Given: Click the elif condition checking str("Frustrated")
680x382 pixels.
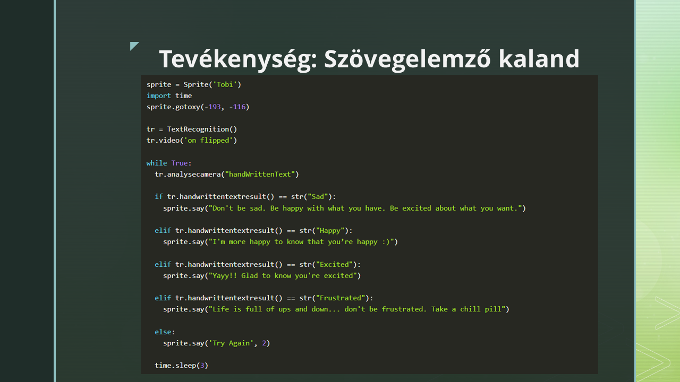Looking at the screenshot, I should pyautogui.click(x=263, y=298).
